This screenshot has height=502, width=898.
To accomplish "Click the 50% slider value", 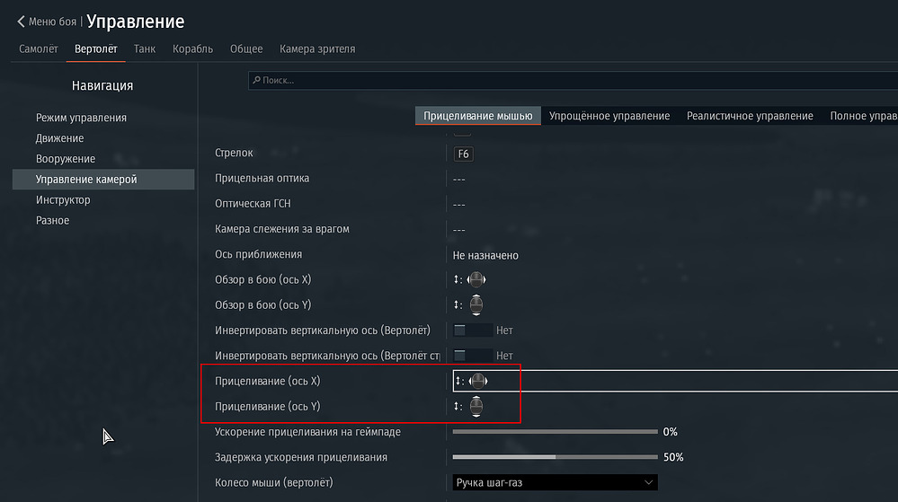I will click(673, 457).
